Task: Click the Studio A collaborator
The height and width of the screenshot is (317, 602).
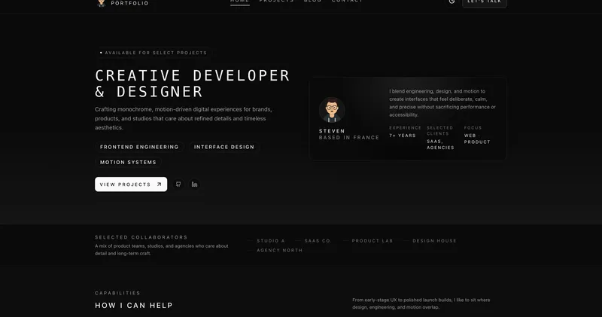Action: 270,241
